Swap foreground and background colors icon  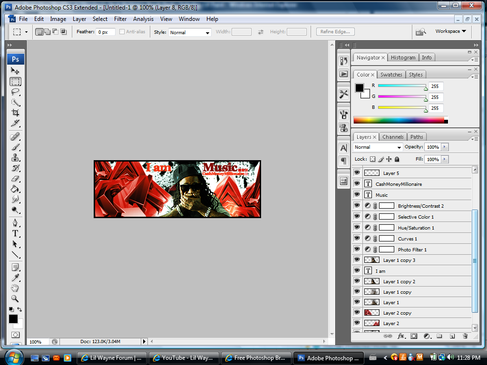tap(19, 309)
